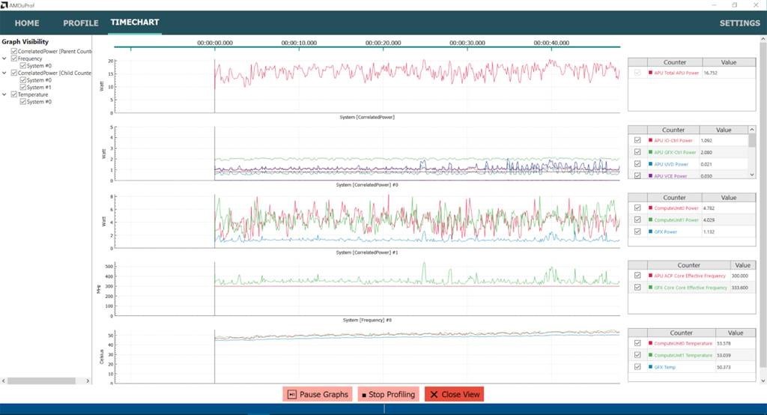Collapse the Temperature tree node
767x415 pixels.
pyautogui.click(x=5, y=95)
